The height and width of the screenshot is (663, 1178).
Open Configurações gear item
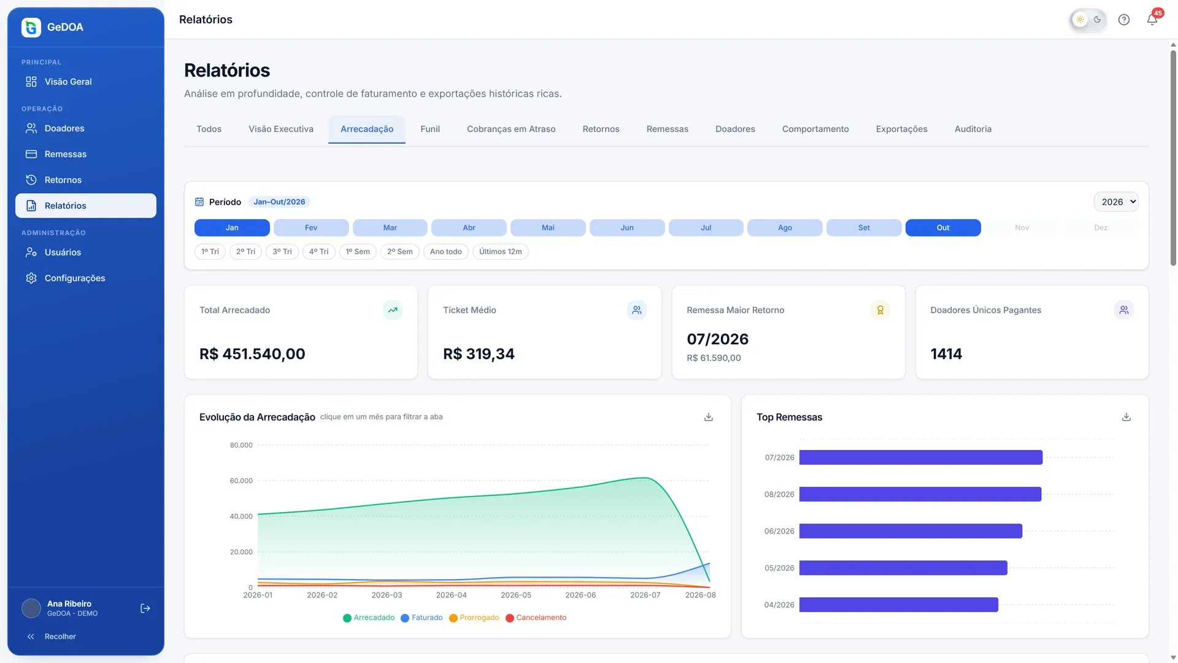(86, 278)
